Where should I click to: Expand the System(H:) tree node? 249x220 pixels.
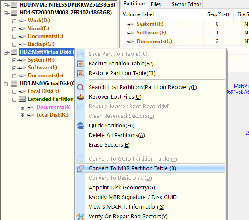(x=14, y=60)
